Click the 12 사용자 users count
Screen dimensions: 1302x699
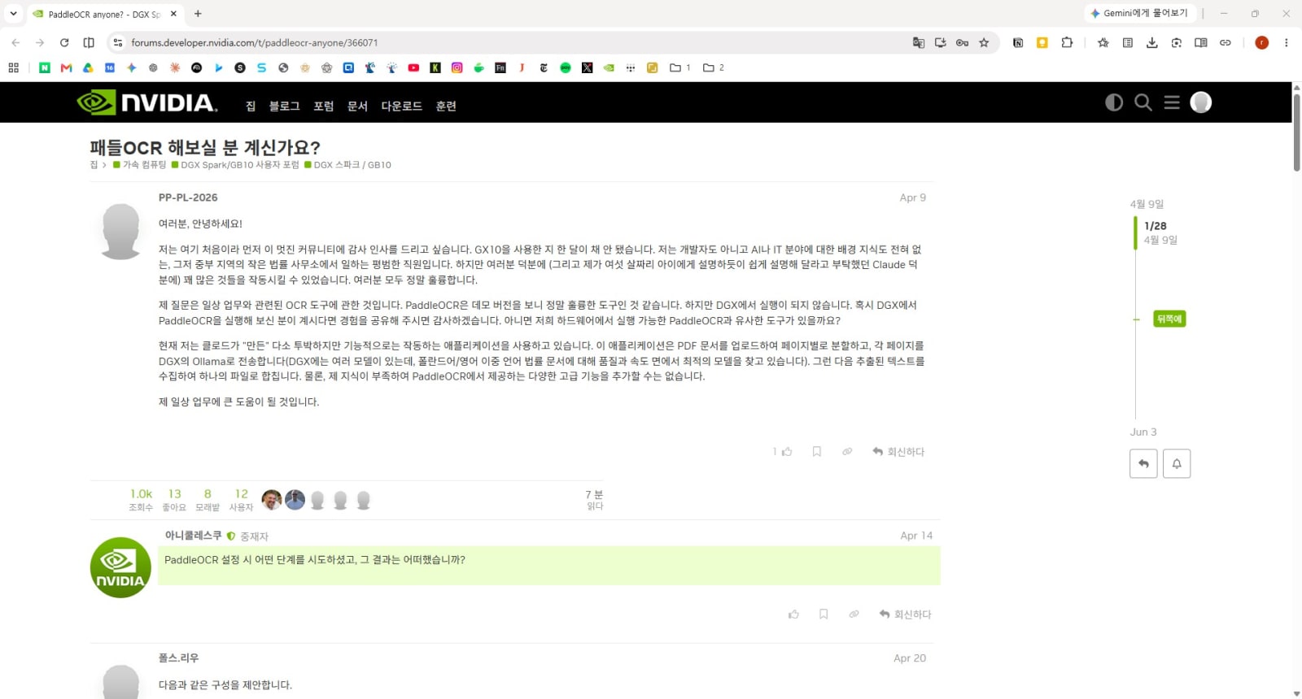click(241, 500)
